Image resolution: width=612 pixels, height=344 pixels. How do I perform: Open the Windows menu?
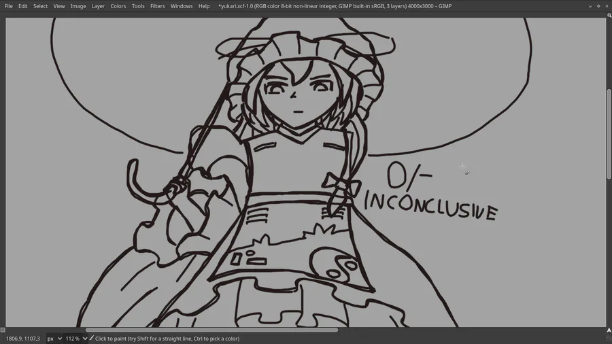pos(182,6)
